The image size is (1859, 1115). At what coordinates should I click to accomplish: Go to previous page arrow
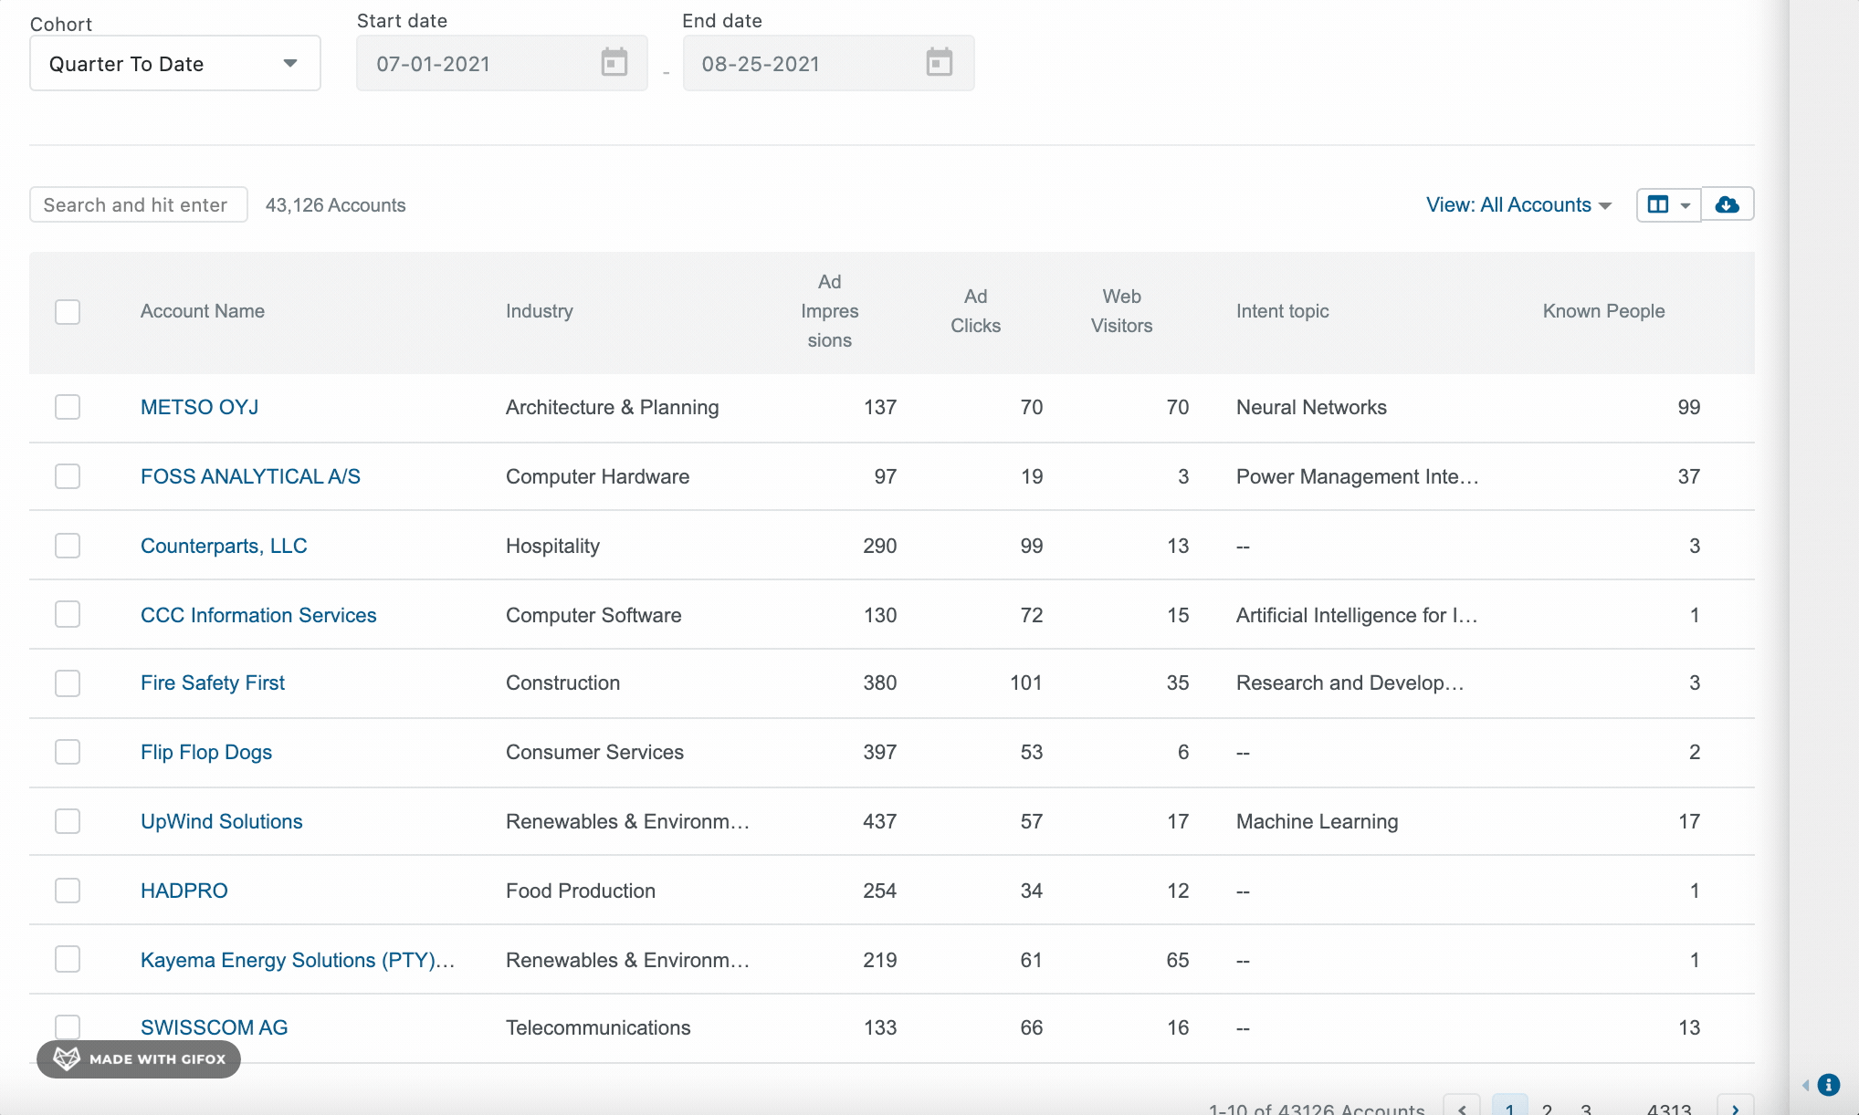point(1462,1107)
